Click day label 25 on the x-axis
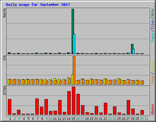This screenshot has height=122, width=156. (x=119, y=119)
